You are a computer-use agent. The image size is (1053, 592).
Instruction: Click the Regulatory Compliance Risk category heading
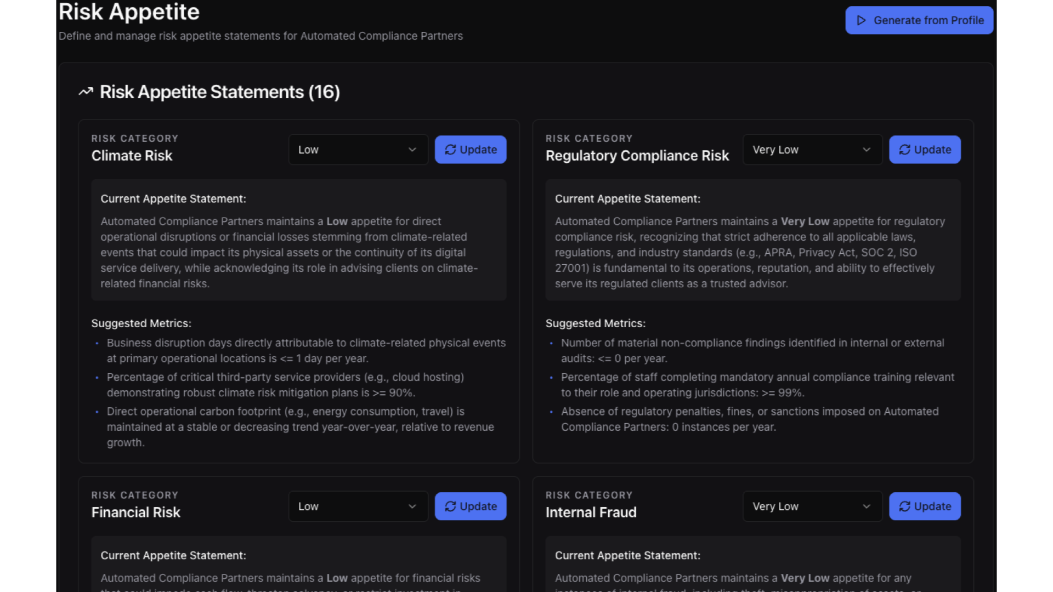coord(637,156)
